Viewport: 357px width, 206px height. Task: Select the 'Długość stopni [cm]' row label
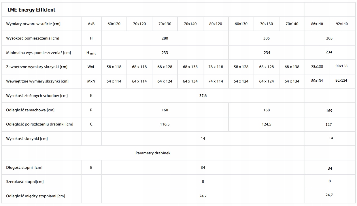(x=24, y=167)
